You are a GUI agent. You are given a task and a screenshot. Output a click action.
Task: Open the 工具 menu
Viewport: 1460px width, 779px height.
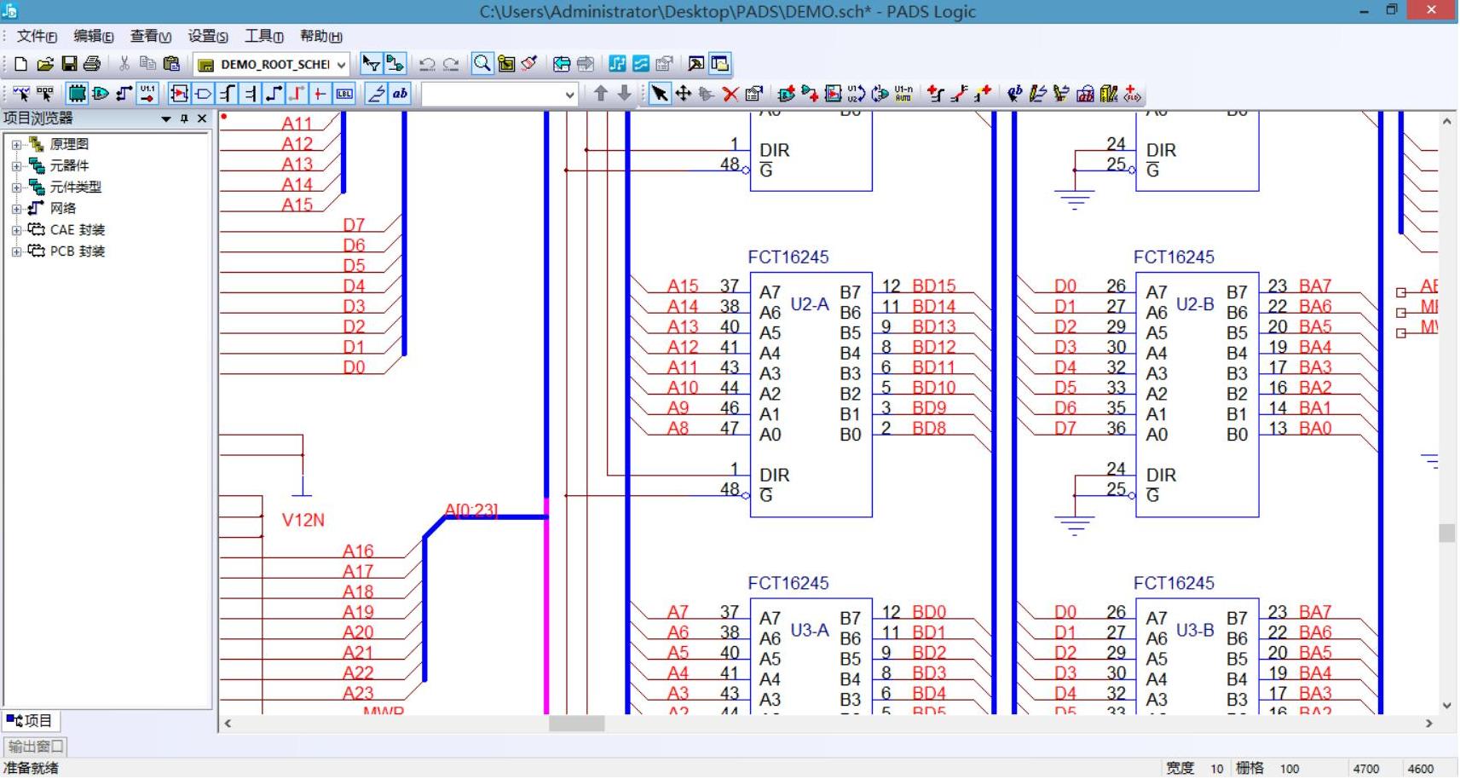[263, 36]
